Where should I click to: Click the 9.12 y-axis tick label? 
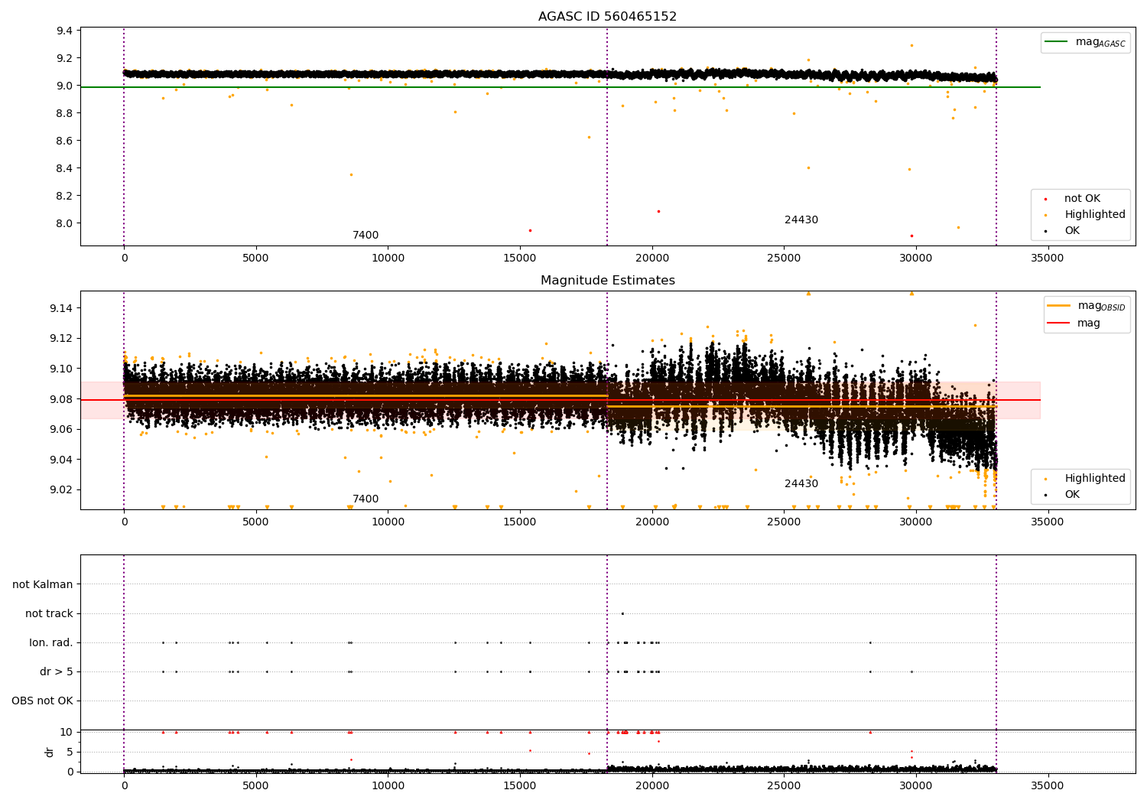click(x=62, y=339)
